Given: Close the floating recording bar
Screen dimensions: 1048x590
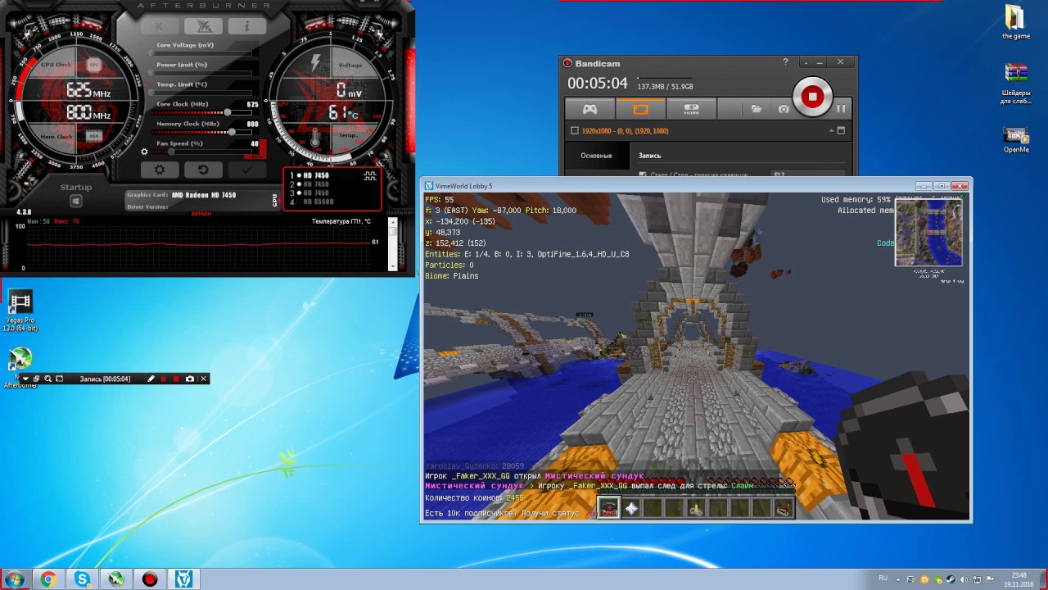Looking at the screenshot, I should pos(204,379).
